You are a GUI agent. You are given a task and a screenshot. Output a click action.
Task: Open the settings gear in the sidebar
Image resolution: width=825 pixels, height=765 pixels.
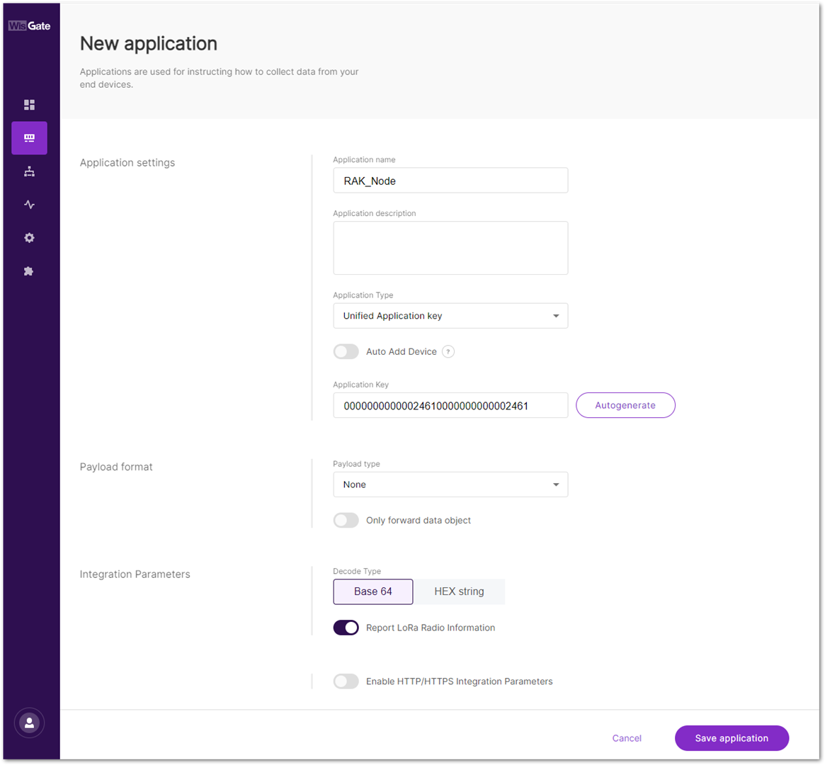29,237
